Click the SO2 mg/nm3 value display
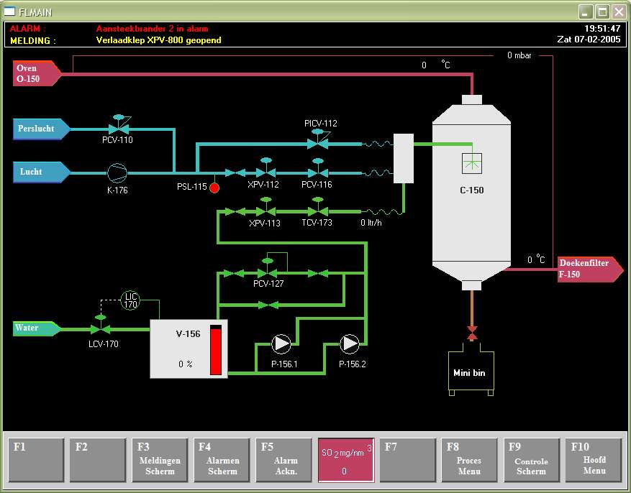 346,460
